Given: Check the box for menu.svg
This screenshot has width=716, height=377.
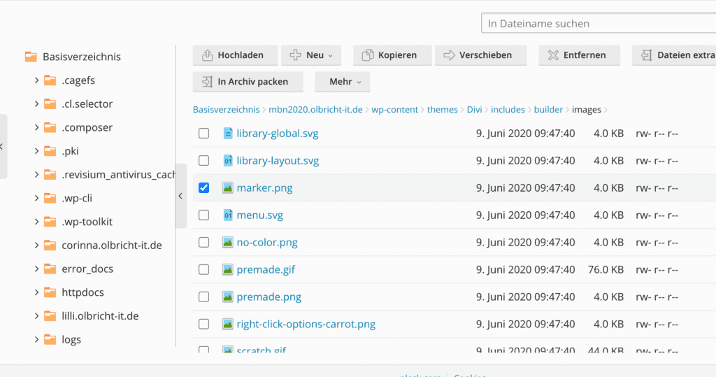Looking at the screenshot, I should (204, 215).
